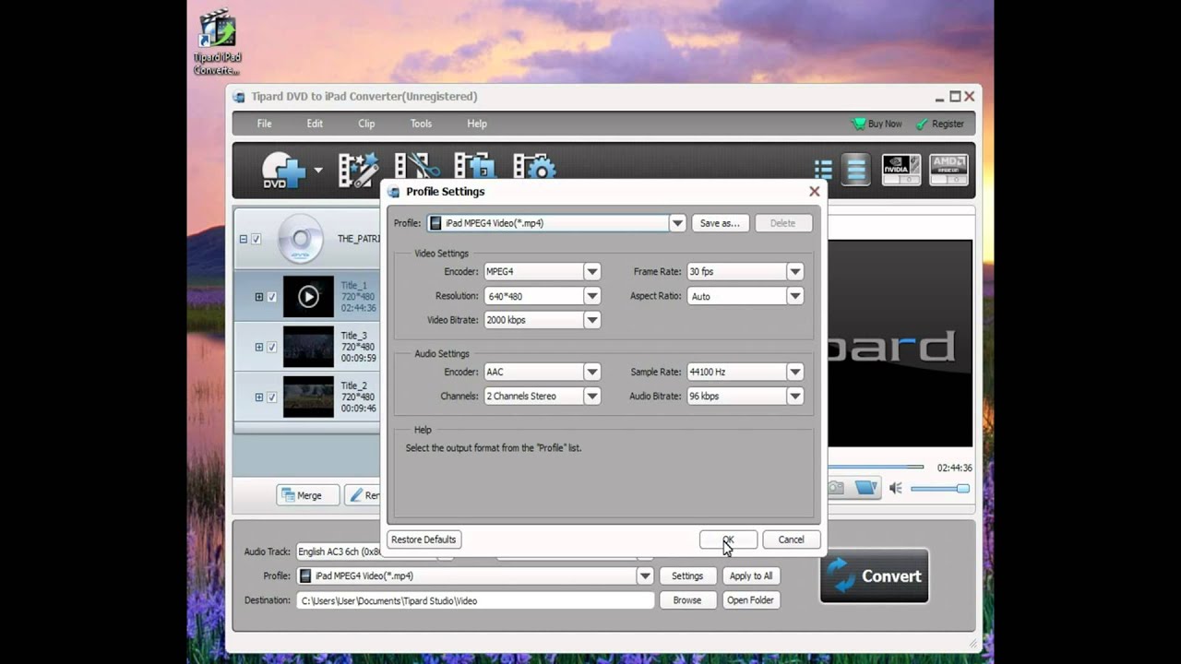
Task: Expand the Title_1 row
Action: tap(259, 297)
